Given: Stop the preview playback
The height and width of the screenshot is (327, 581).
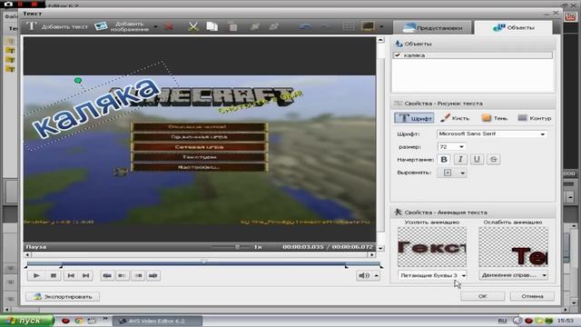Looking at the screenshot, I should 53,275.
